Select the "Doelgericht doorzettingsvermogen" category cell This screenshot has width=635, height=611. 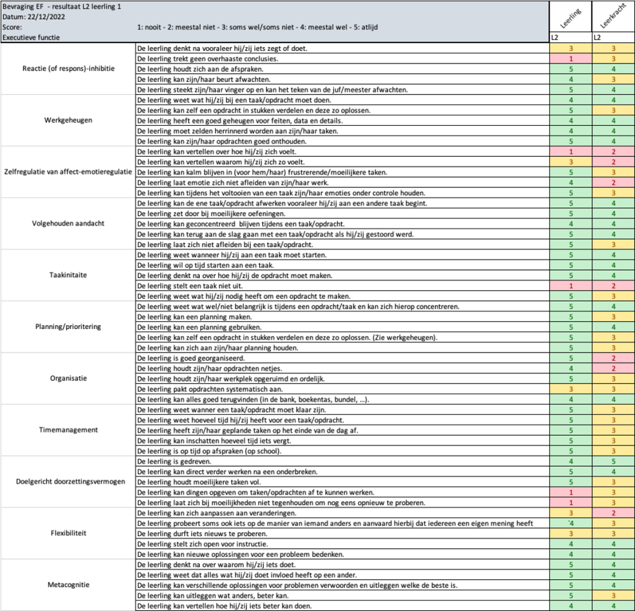tap(68, 481)
